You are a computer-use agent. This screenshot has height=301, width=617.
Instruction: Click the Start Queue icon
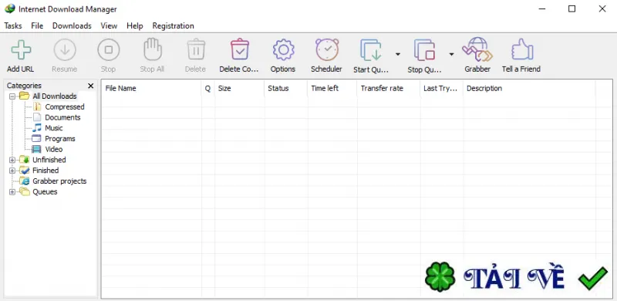coord(371,50)
